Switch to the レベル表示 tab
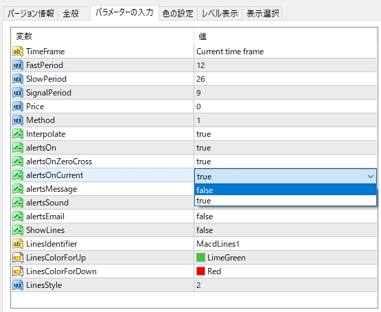Viewport: 381px width, 312px height. (220, 13)
